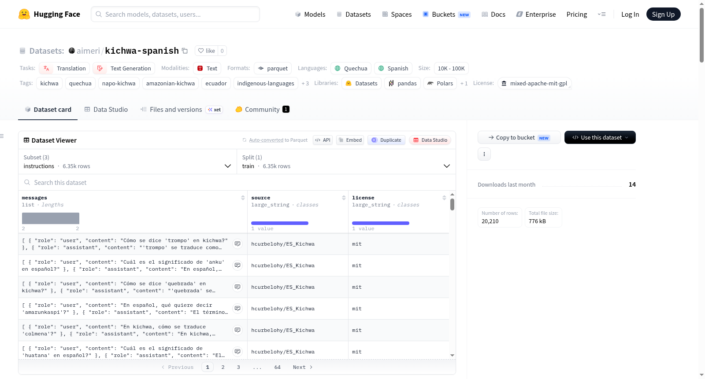Image resolution: width=705 pixels, height=379 pixels.
Task: Click the source column value bar
Action: (x=280, y=223)
